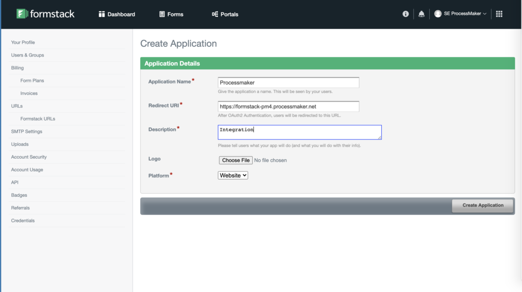Open the notifications bell
This screenshot has width=522, height=292.
coord(421,14)
